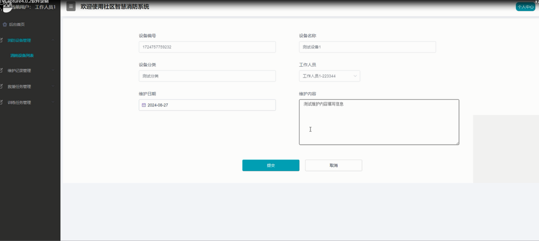This screenshot has width=539, height=241.
Task: Click the 维护记录管理 chevron arrow
Action: coord(53,71)
